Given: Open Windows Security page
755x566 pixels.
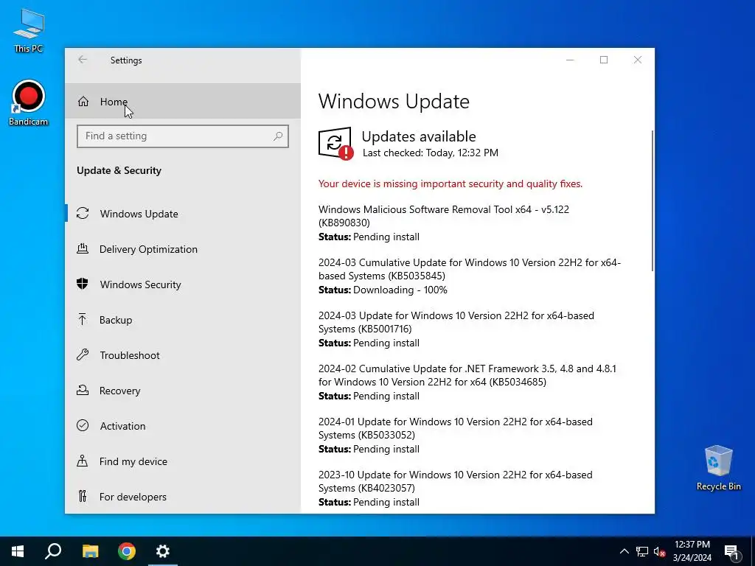Looking at the screenshot, I should [183, 284].
